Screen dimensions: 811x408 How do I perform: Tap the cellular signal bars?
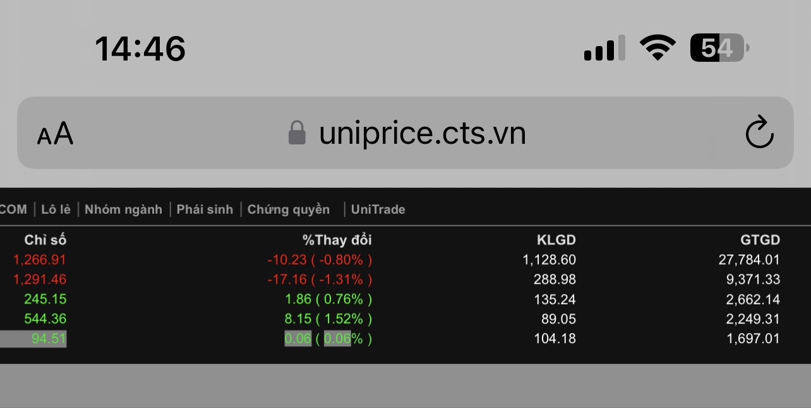tap(604, 49)
